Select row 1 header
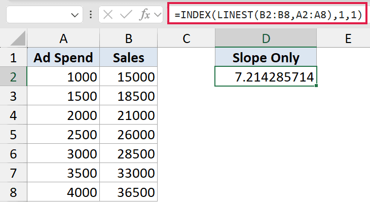 14,57
